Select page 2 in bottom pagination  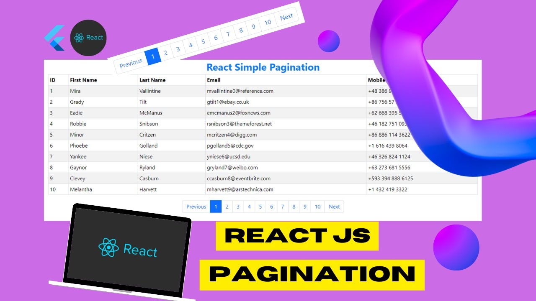click(x=227, y=207)
